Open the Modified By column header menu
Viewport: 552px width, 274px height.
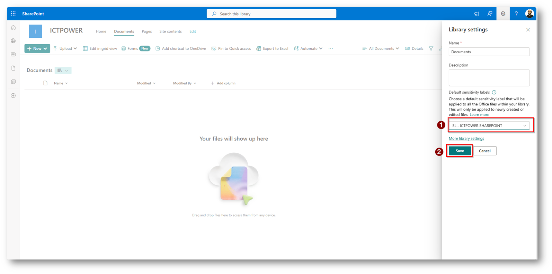click(x=185, y=83)
